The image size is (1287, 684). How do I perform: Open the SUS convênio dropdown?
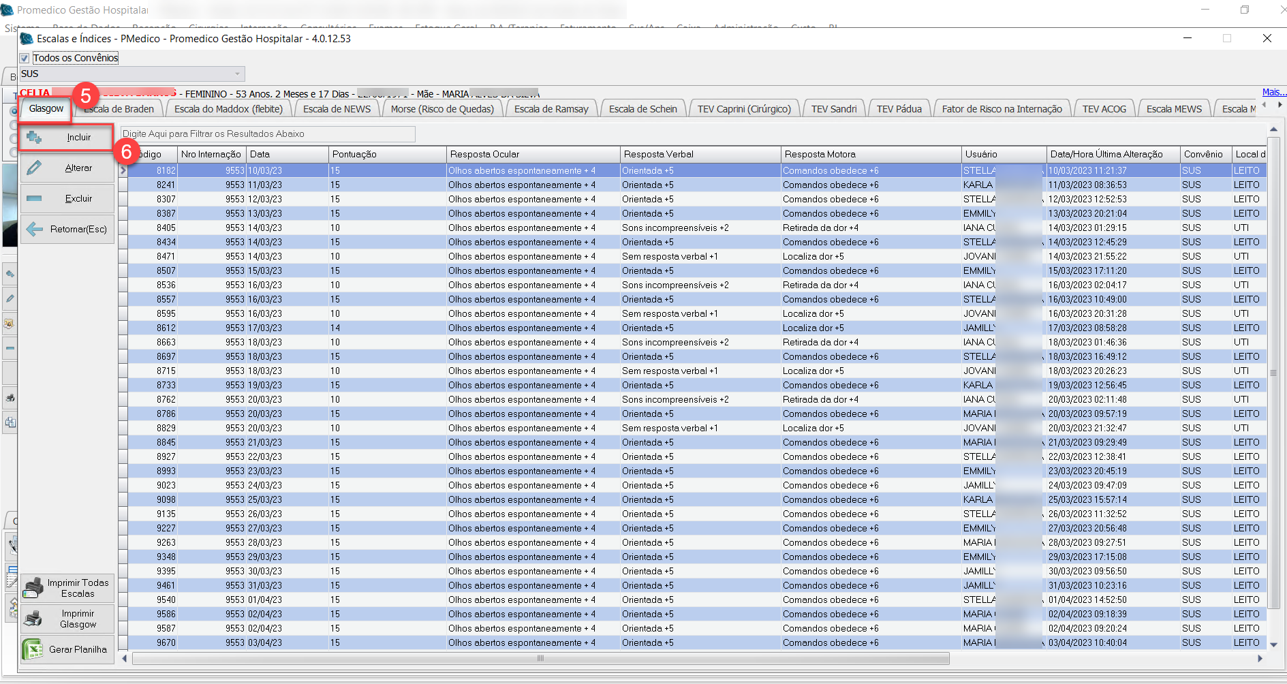(x=237, y=74)
